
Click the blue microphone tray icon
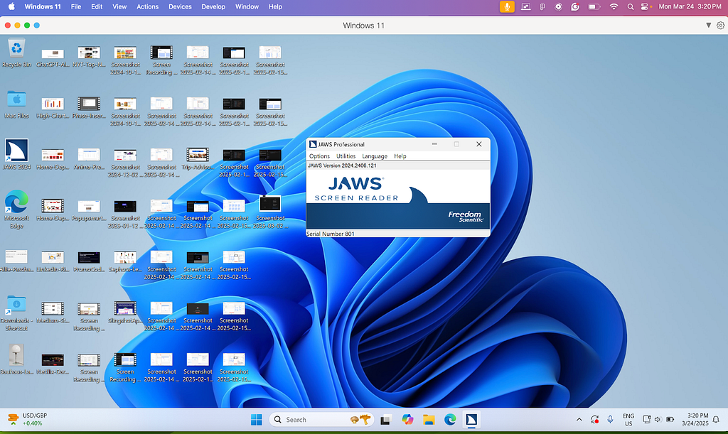coord(610,419)
